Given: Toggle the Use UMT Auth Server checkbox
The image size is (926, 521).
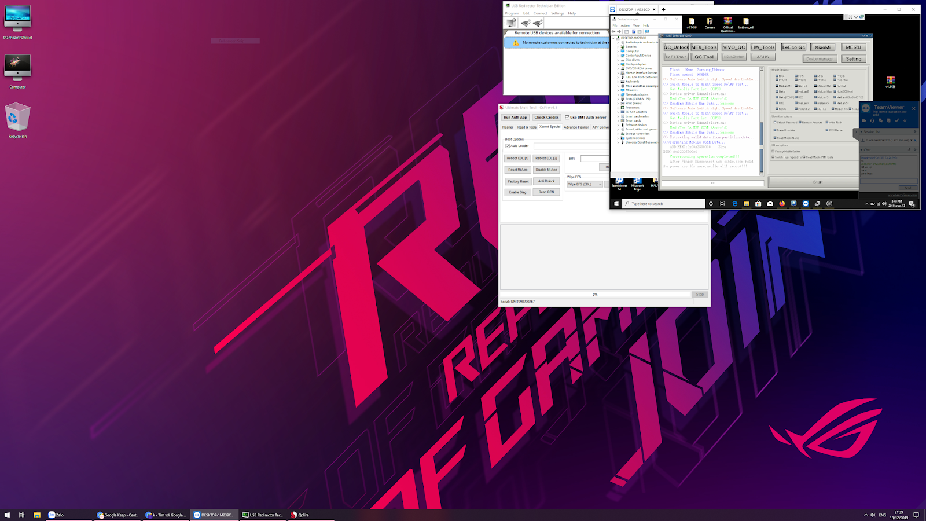Looking at the screenshot, I should [567, 118].
